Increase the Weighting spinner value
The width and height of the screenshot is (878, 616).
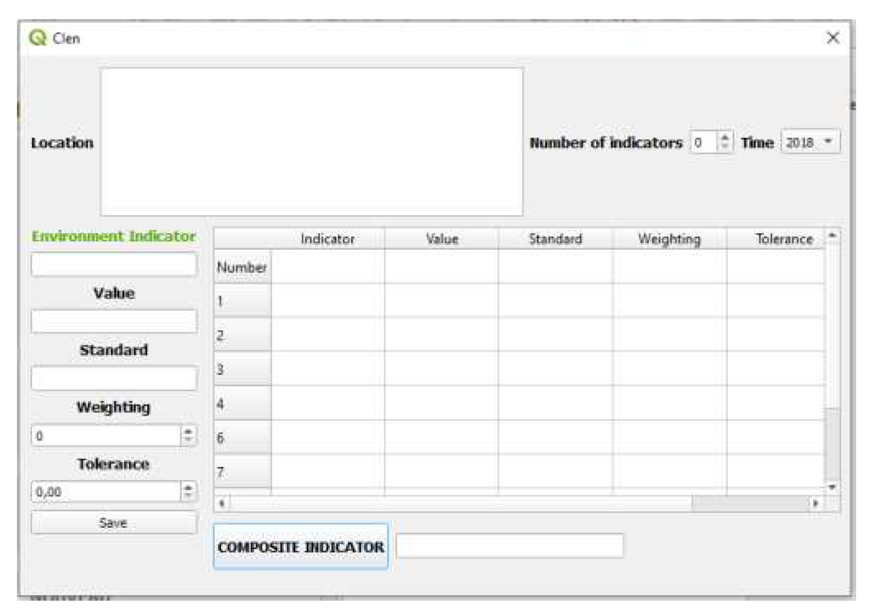(x=188, y=431)
